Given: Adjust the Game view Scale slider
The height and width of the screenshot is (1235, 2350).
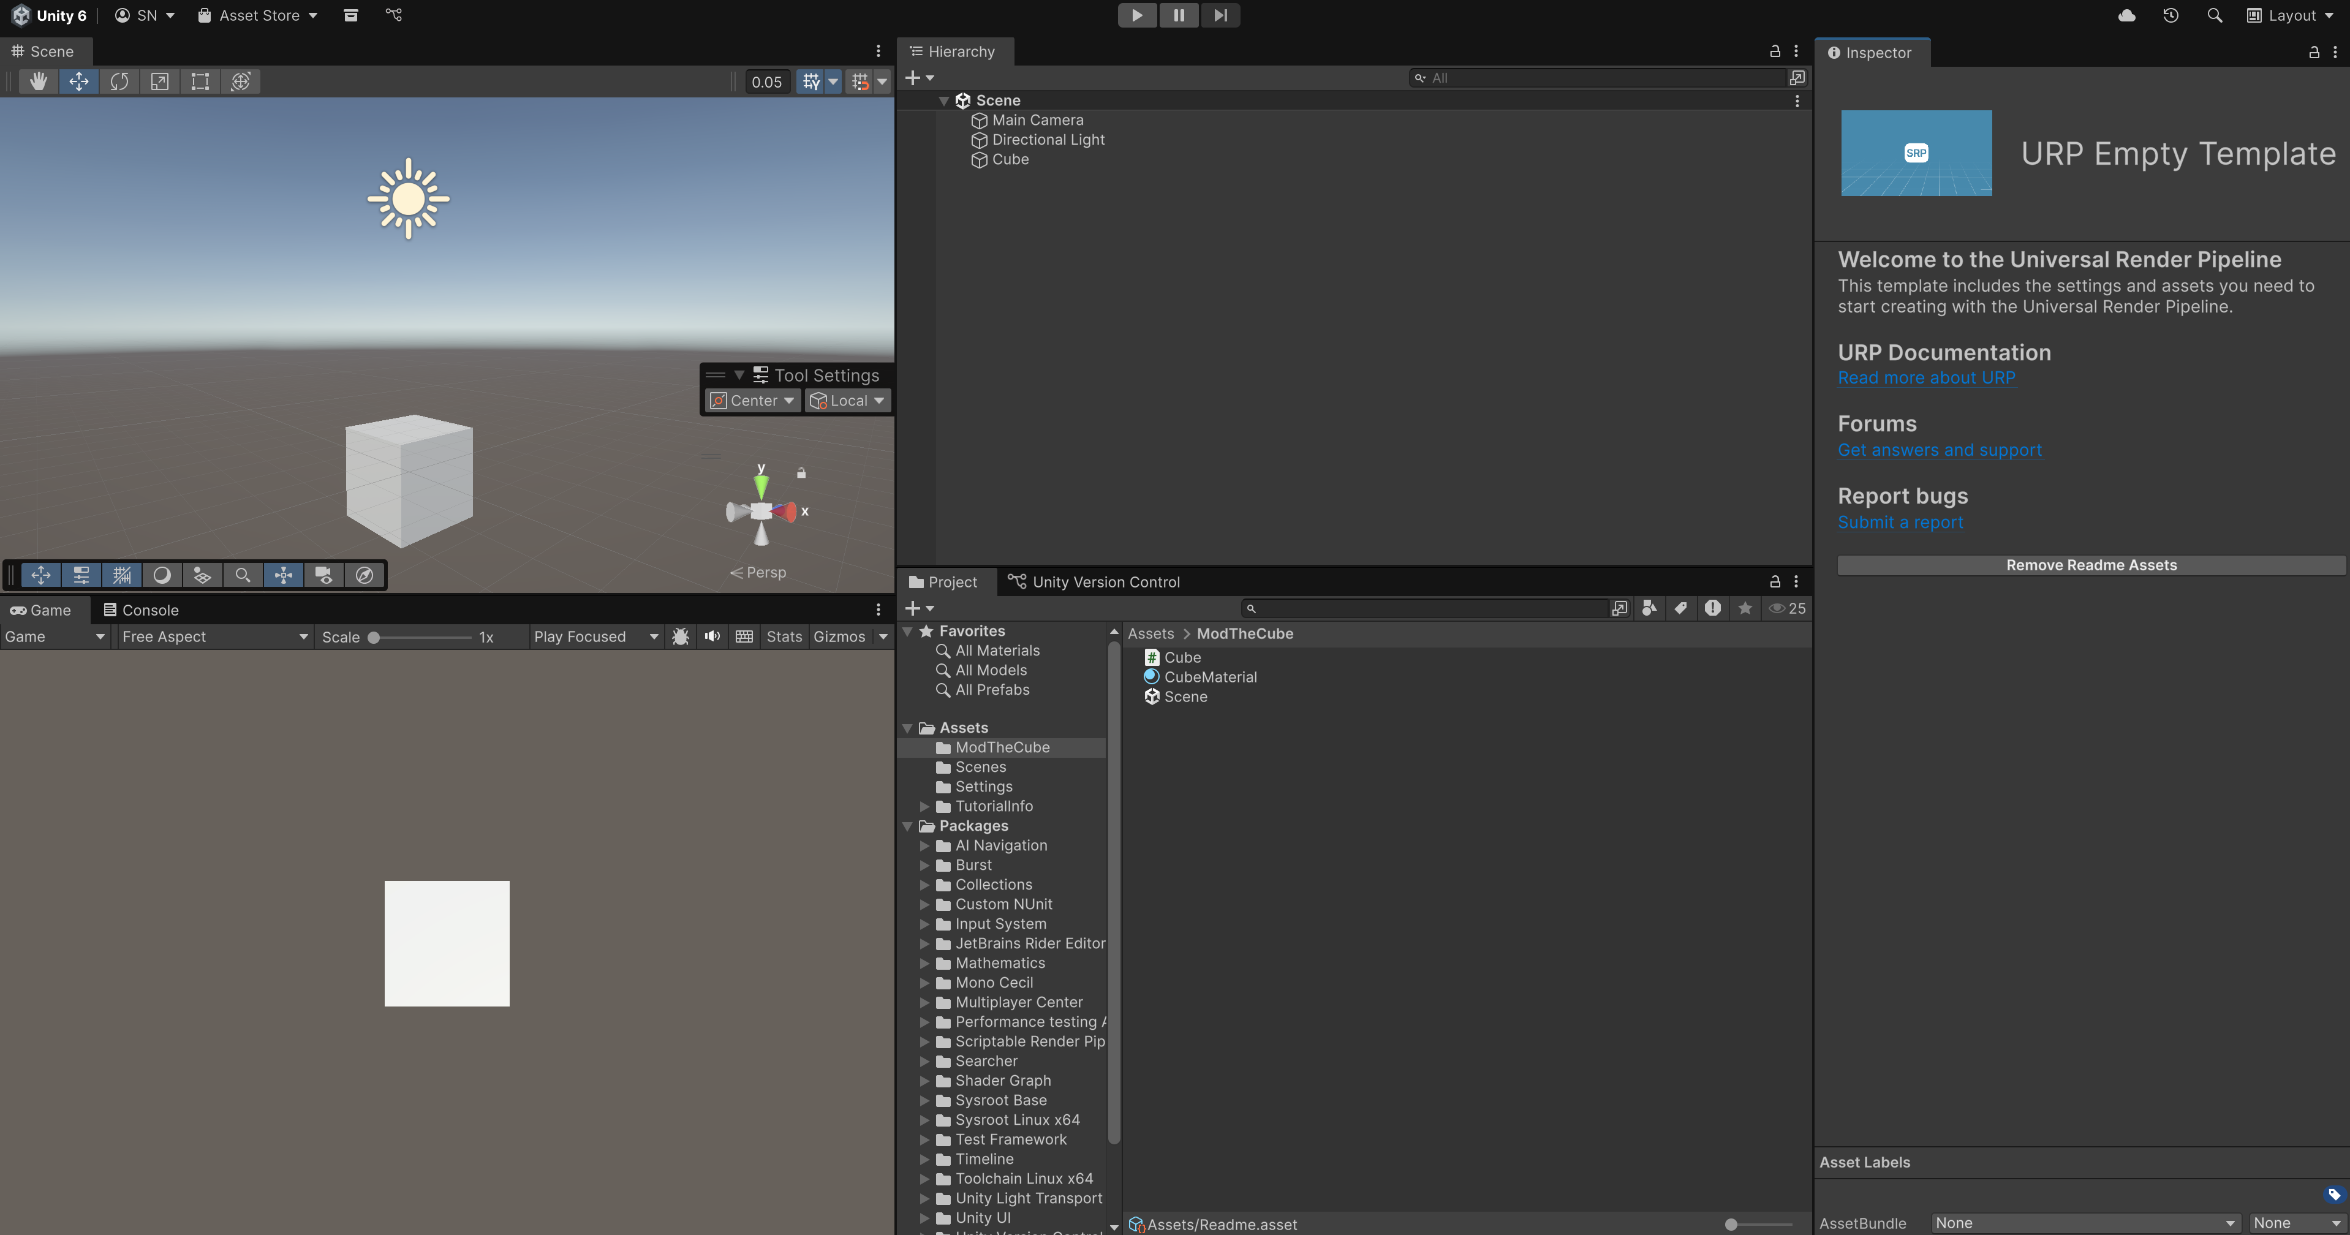Looking at the screenshot, I should click(374, 638).
